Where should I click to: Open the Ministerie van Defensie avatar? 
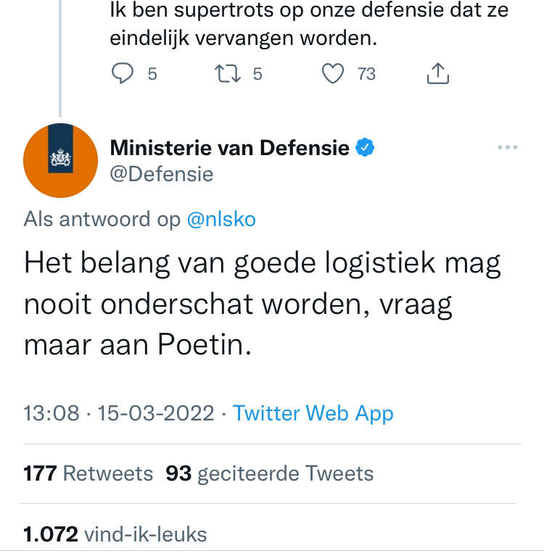60,160
